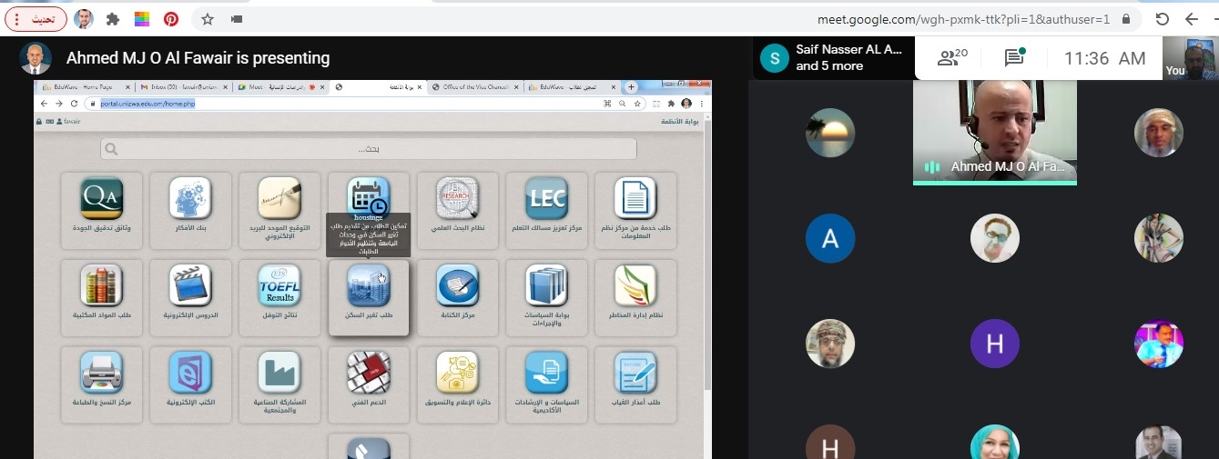Image resolution: width=1219 pixels, height=459 pixels.
Task: Click the multicolor grid extension icon
Action: [x=142, y=18]
